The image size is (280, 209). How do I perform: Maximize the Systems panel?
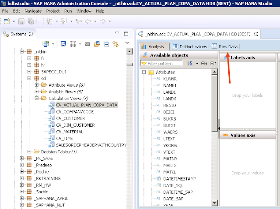tap(126, 34)
